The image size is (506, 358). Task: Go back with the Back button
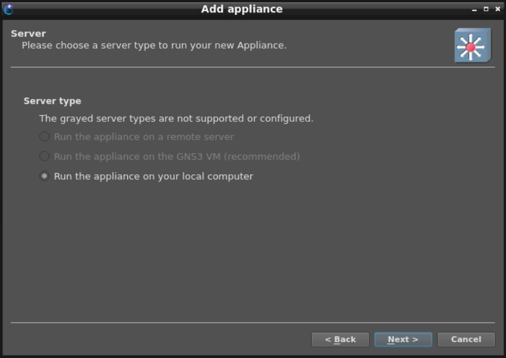pyautogui.click(x=340, y=339)
